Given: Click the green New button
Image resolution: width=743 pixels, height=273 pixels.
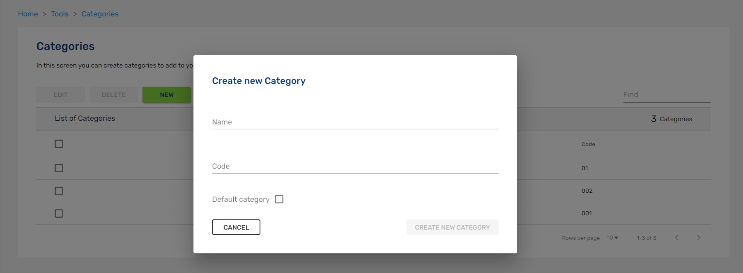Looking at the screenshot, I should [167, 95].
